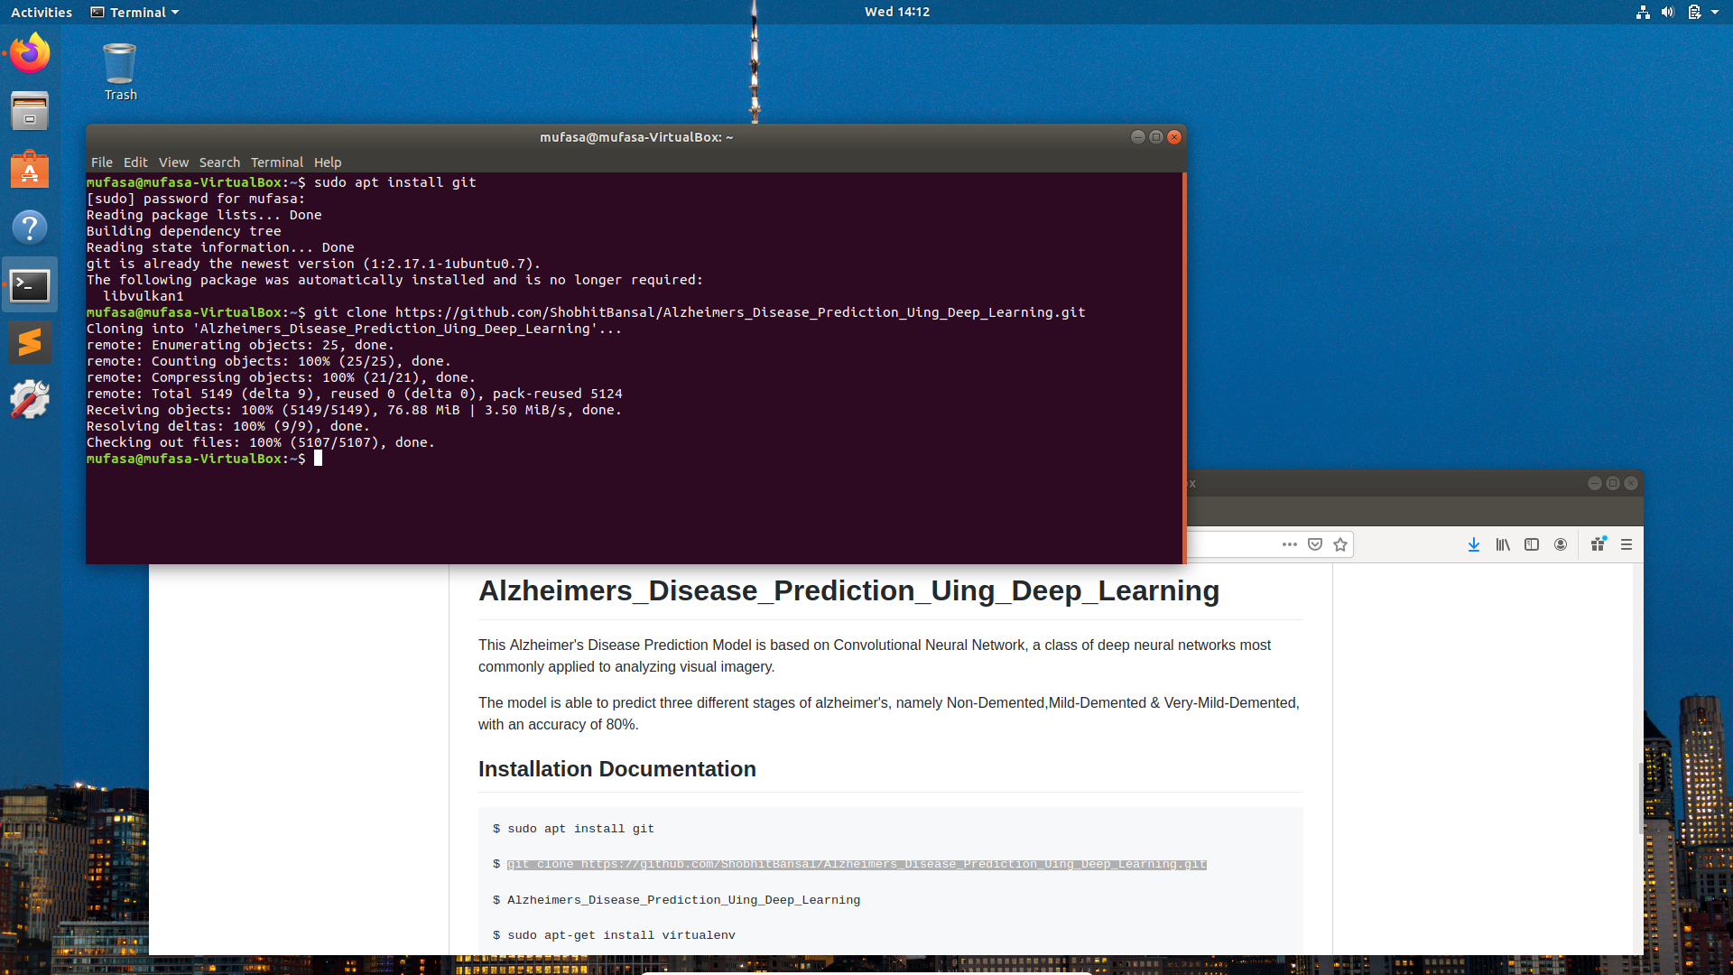Open the Terminal menu bar item
Image resolution: width=1733 pixels, height=975 pixels.
pos(276,162)
